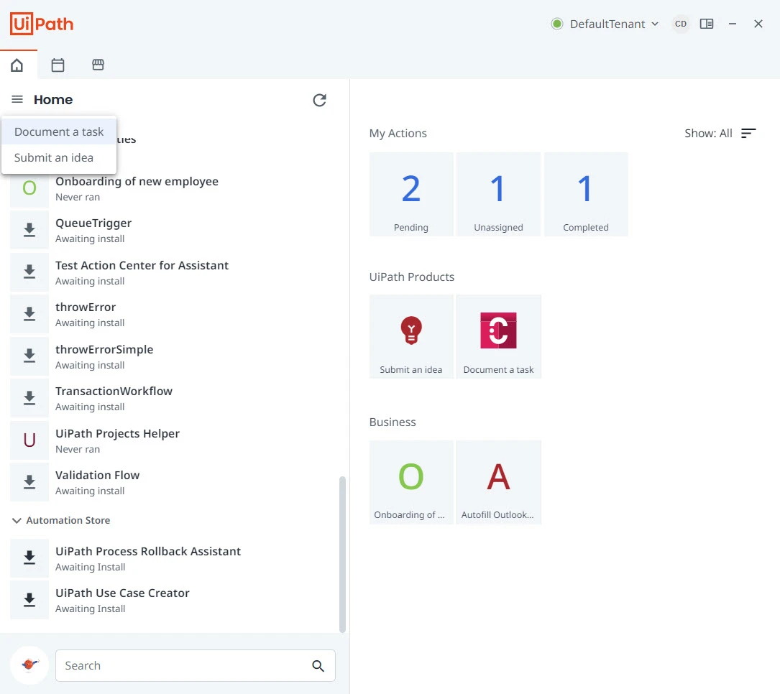Image resolution: width=780 pixels, height=694 pixels.
Task: Open the Autofill Outlook... Business tile
Action: 498,482
